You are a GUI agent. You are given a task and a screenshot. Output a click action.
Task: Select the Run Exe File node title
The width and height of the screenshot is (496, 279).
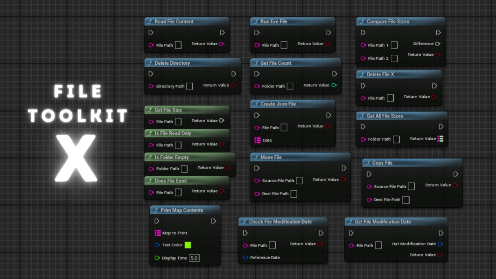coord(274,22)
